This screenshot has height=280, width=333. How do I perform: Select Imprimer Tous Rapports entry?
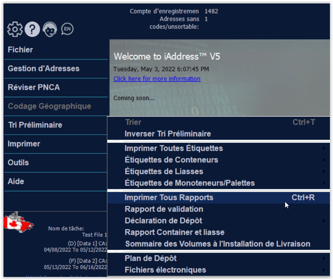pyautogui.click(x=218, y=197)
